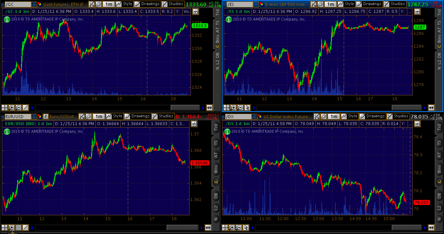Click the hash (#) icon beside EUR/USD symbol
Viewport: 444px width, 234px height.
(46, 116)
